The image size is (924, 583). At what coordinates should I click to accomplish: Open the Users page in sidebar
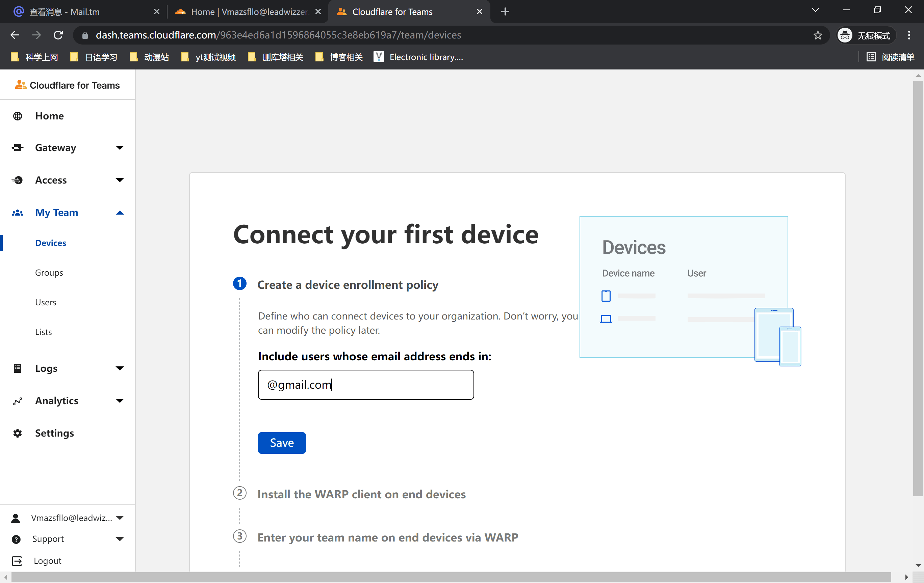(x=46, y=302)
